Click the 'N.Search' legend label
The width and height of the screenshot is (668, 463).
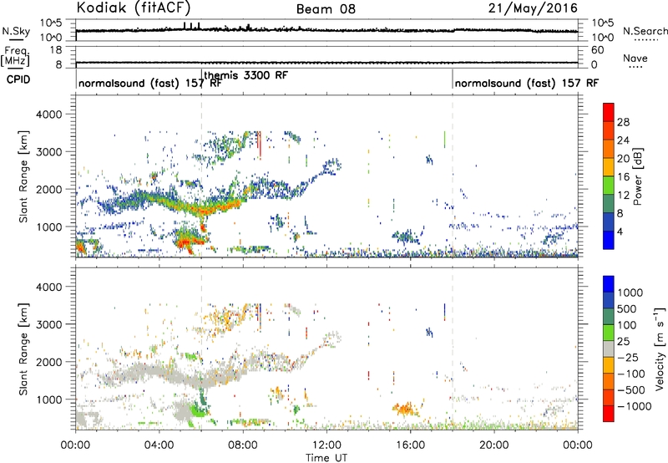coord(645,31)
